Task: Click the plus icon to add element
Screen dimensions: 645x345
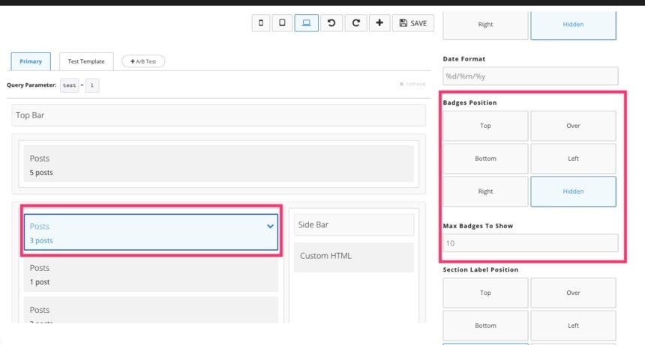Action: [379, 23]
